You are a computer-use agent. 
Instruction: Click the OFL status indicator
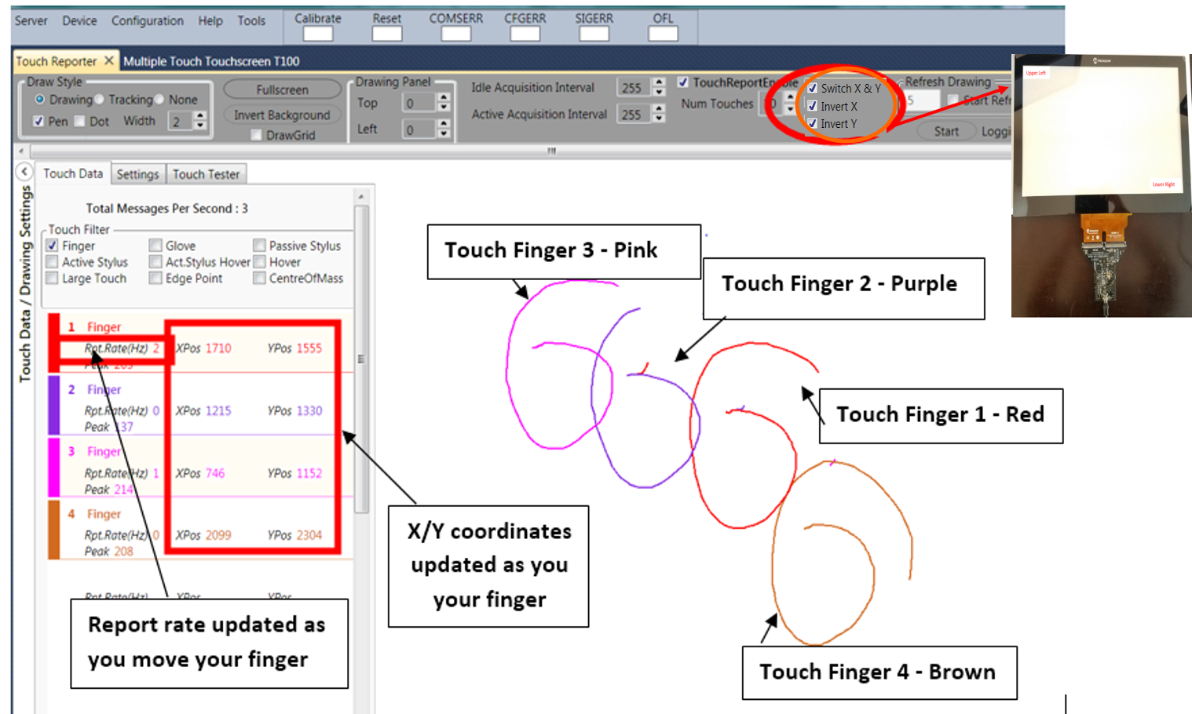(662, 33)
